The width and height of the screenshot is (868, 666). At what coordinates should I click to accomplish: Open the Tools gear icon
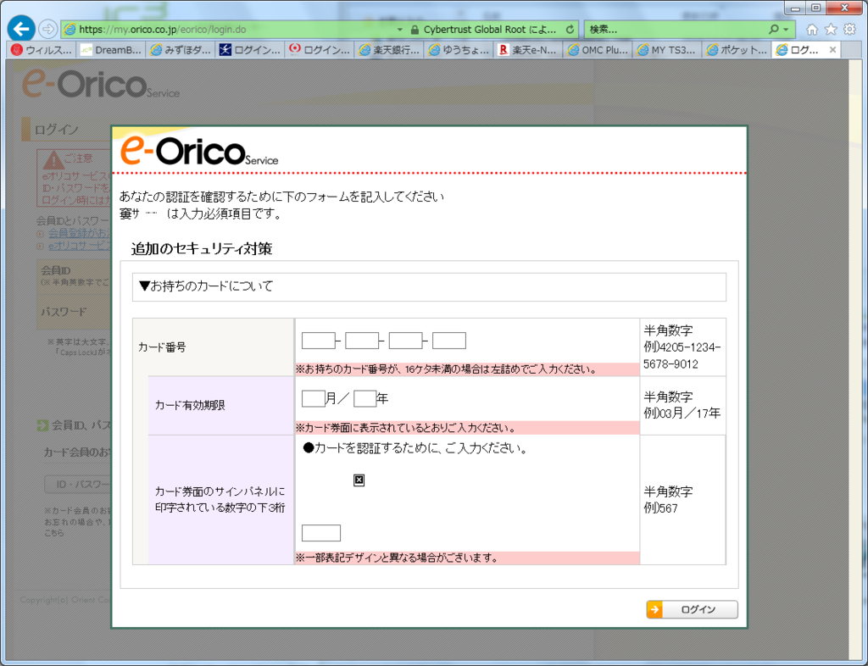point(849,30)
